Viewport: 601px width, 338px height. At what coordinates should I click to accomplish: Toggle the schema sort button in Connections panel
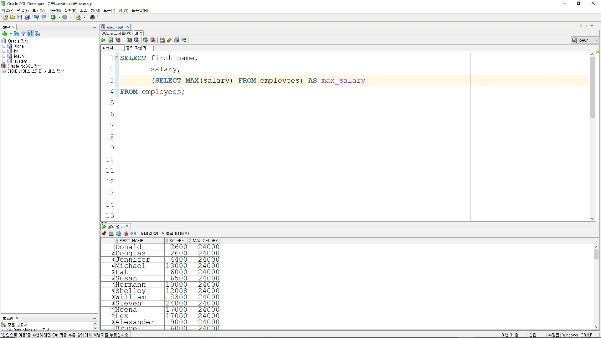(30, 34)
